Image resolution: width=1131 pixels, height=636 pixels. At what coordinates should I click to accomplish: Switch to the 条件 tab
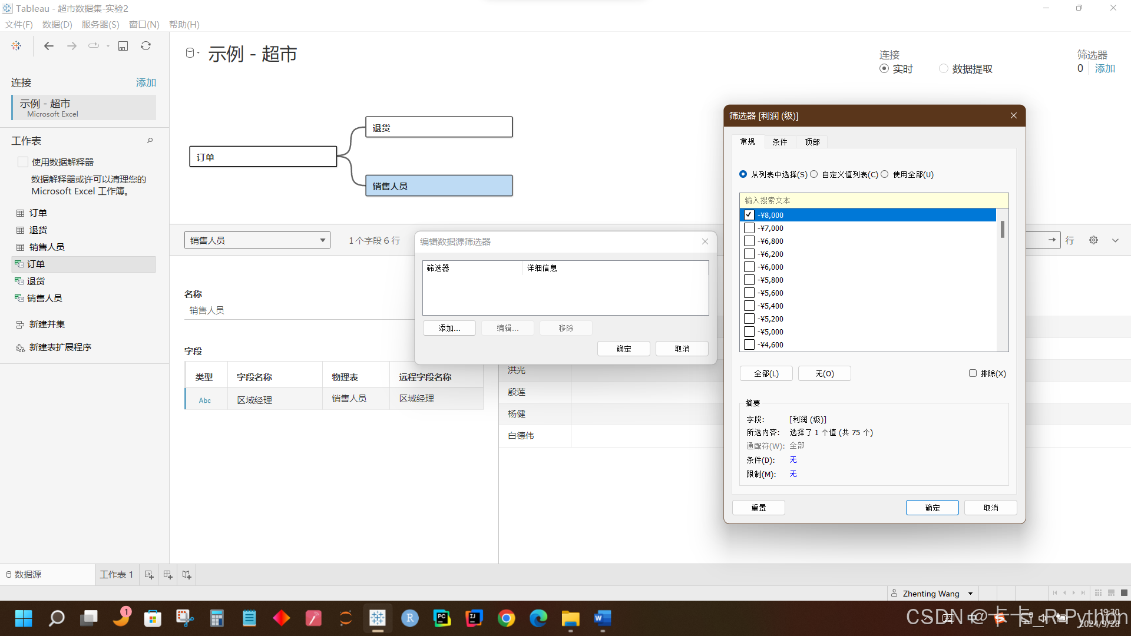[x=780, y=142]
